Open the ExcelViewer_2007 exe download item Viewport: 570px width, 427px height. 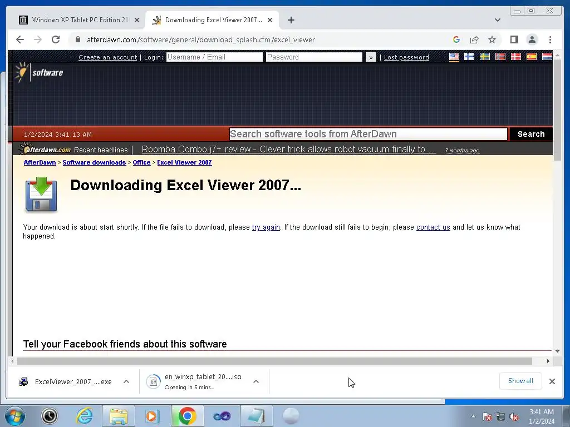pyautogui.click(x=66, y=381)
